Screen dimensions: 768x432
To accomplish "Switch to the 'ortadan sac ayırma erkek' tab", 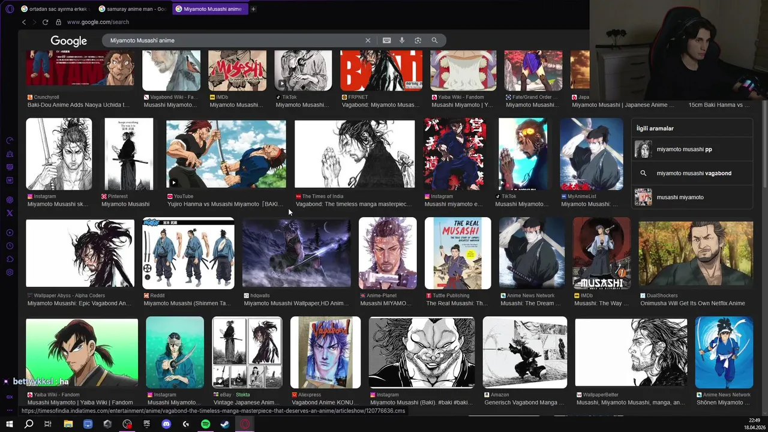I will point(55,9).
